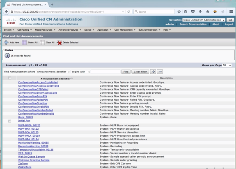
Task: Open Welcome Greeting Sample link
Action: (x=34, y=160)
